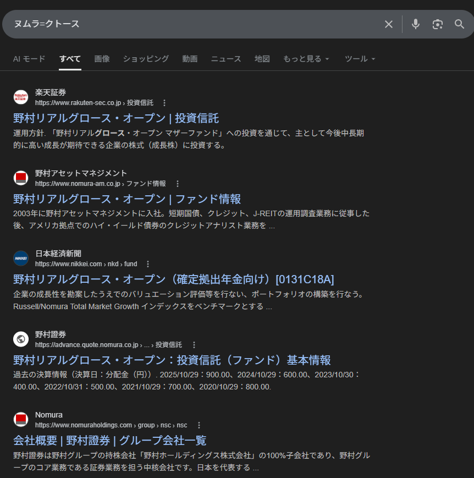Select the AI モード tab

click(x=29, y=59)
